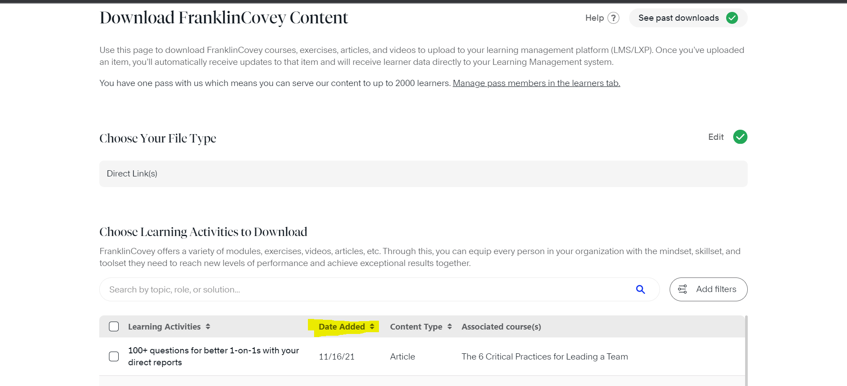
Task: Click the Associated course(s) column header
Action: 501,327
